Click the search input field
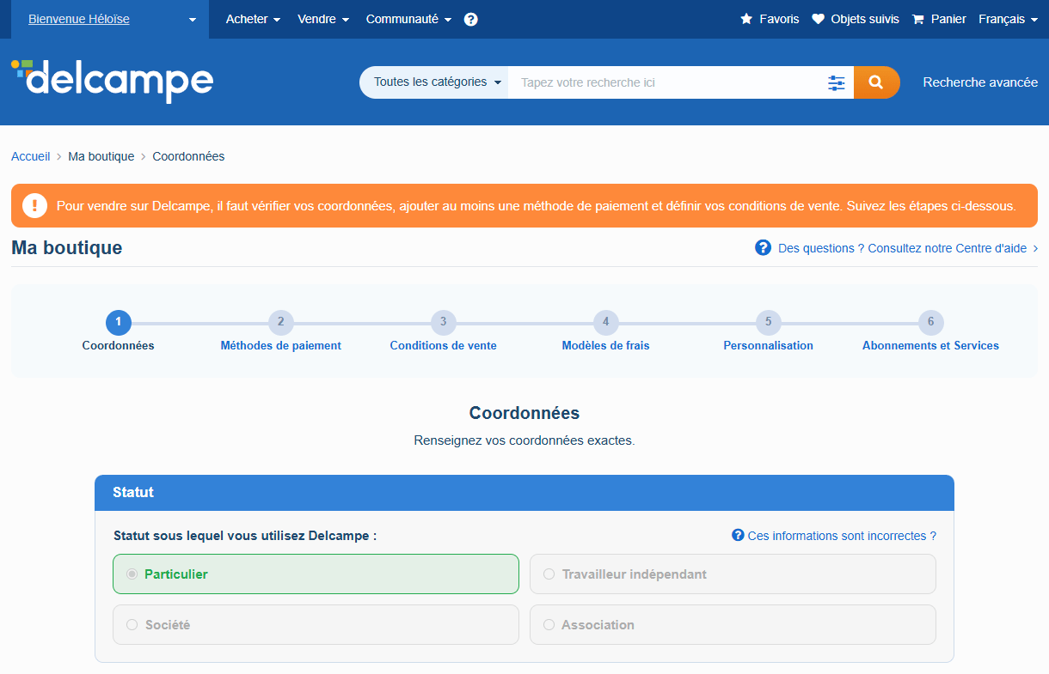This screenshot has width=1049, height=674. [x=666, y=82]
